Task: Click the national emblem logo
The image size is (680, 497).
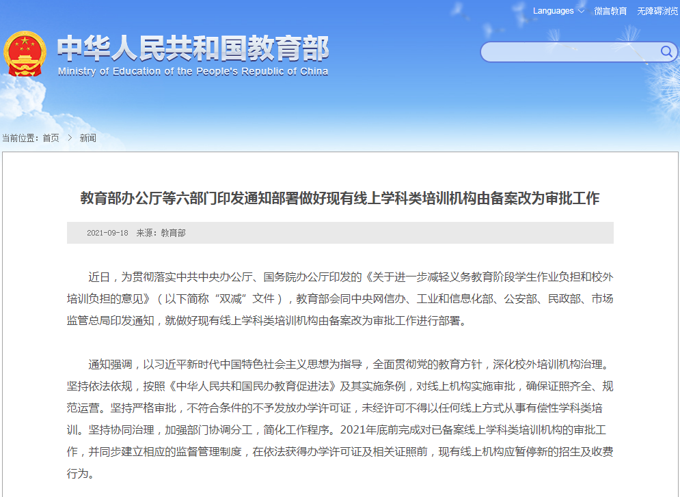Action: [x=25, y=54]
